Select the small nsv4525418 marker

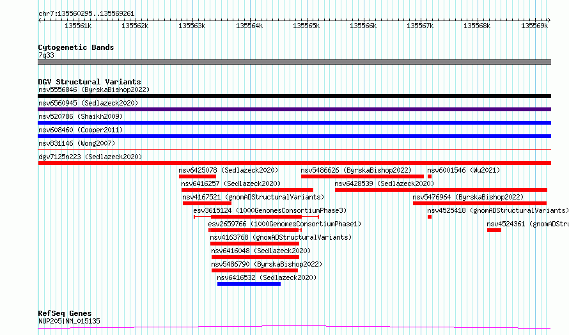coord(430,217)
